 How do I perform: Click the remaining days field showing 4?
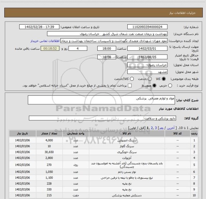[x=78, y=49]
